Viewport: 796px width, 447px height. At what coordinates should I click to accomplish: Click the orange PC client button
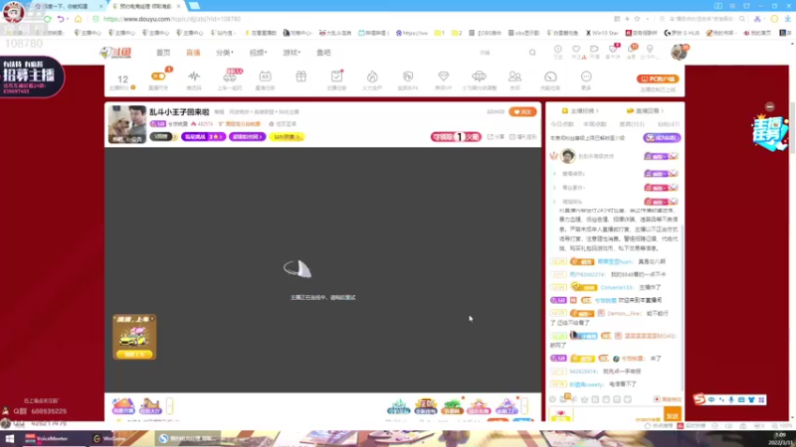(658, 79)
